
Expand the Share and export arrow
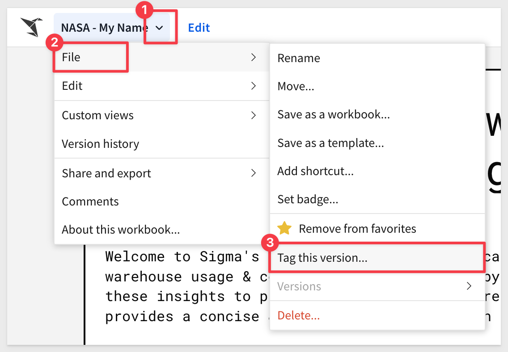click(x=253, y=173)
